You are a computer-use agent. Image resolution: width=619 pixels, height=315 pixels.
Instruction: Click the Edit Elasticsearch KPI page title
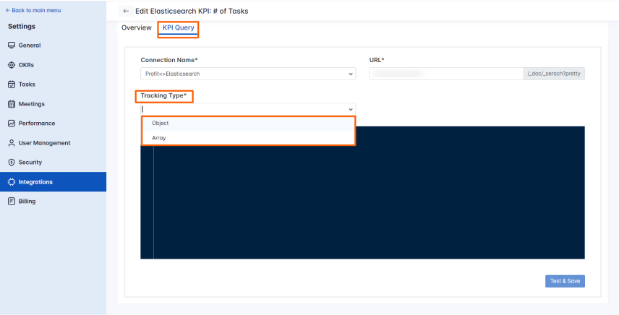(x=192, y=11)
